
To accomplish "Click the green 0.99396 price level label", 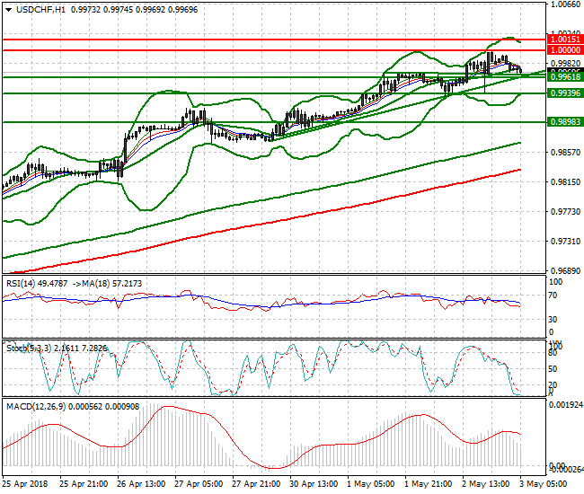I will pyautogui.click(x=565, y=93).
